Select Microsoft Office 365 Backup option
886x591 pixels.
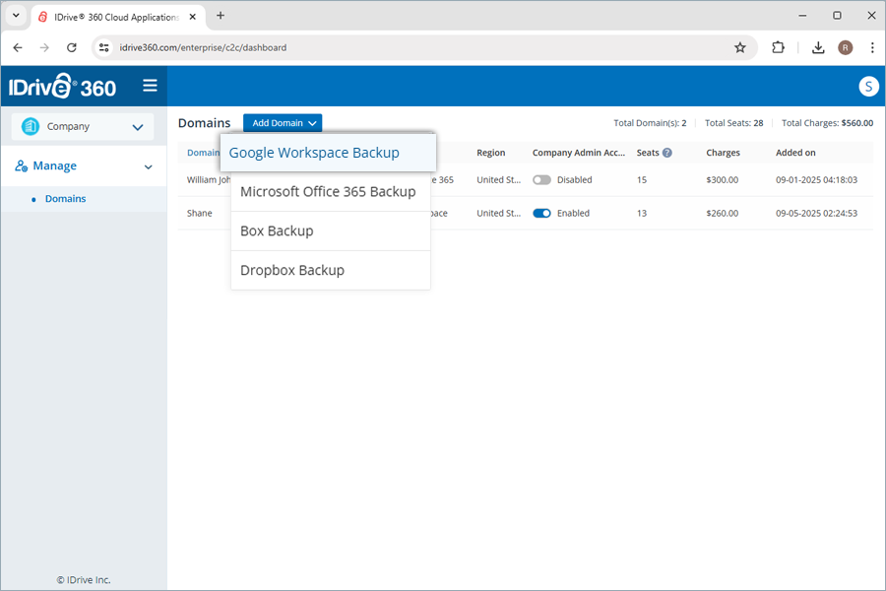tap(330, 192)
